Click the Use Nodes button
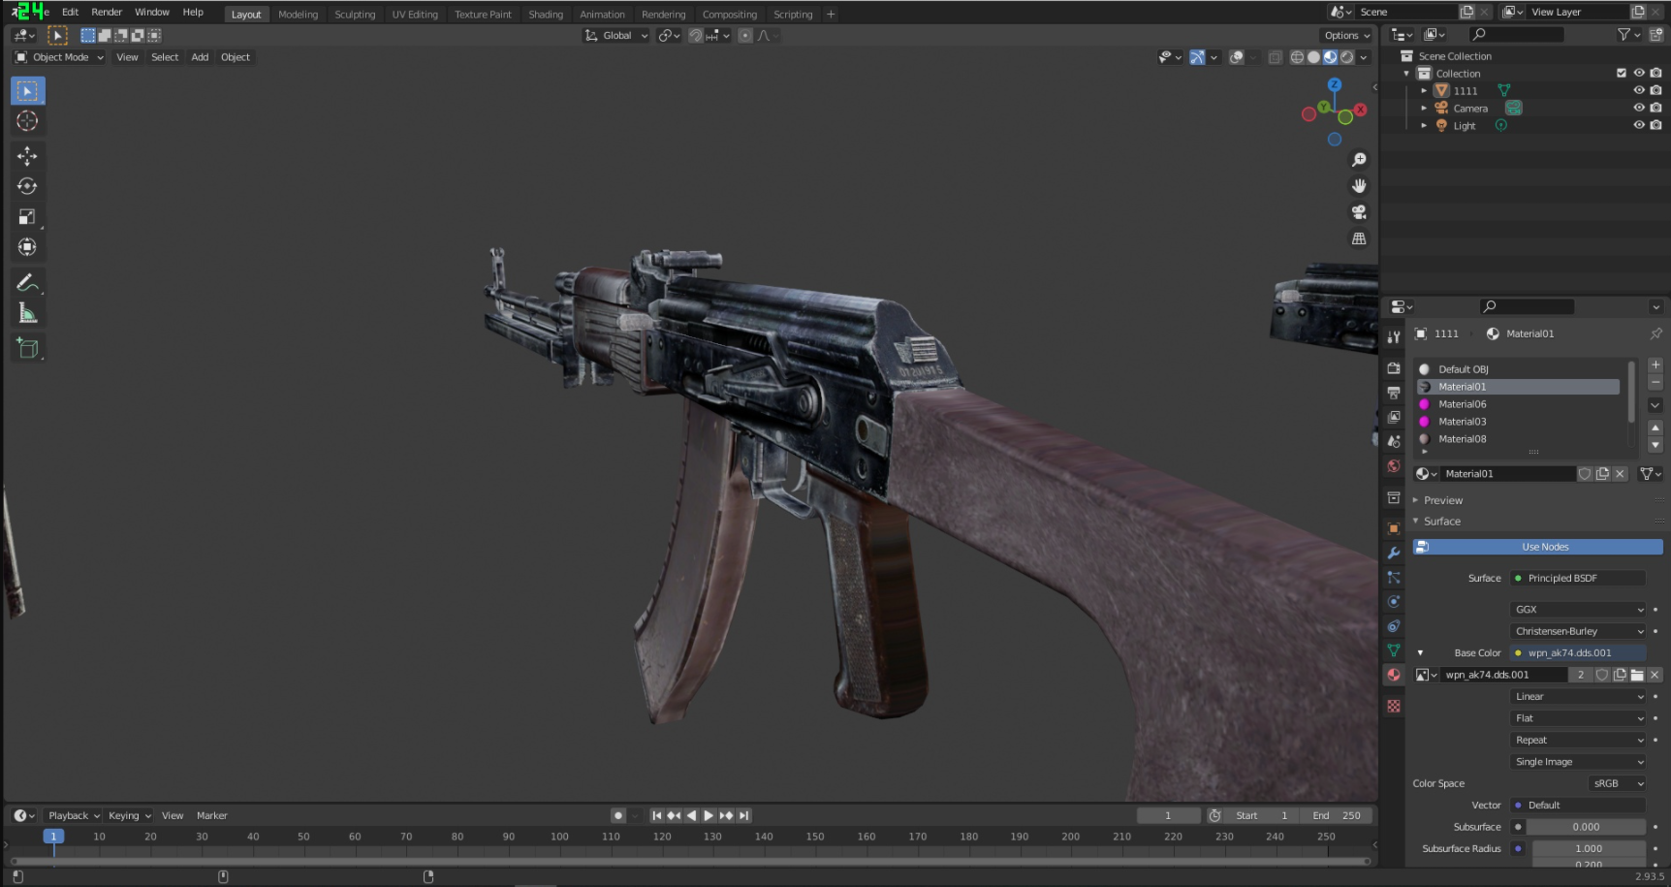This screenshot has width=1671, height=887. tap(1537, 547)
